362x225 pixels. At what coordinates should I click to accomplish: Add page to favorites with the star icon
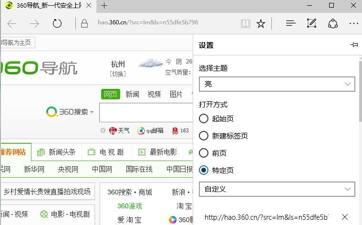click(261, 23)
